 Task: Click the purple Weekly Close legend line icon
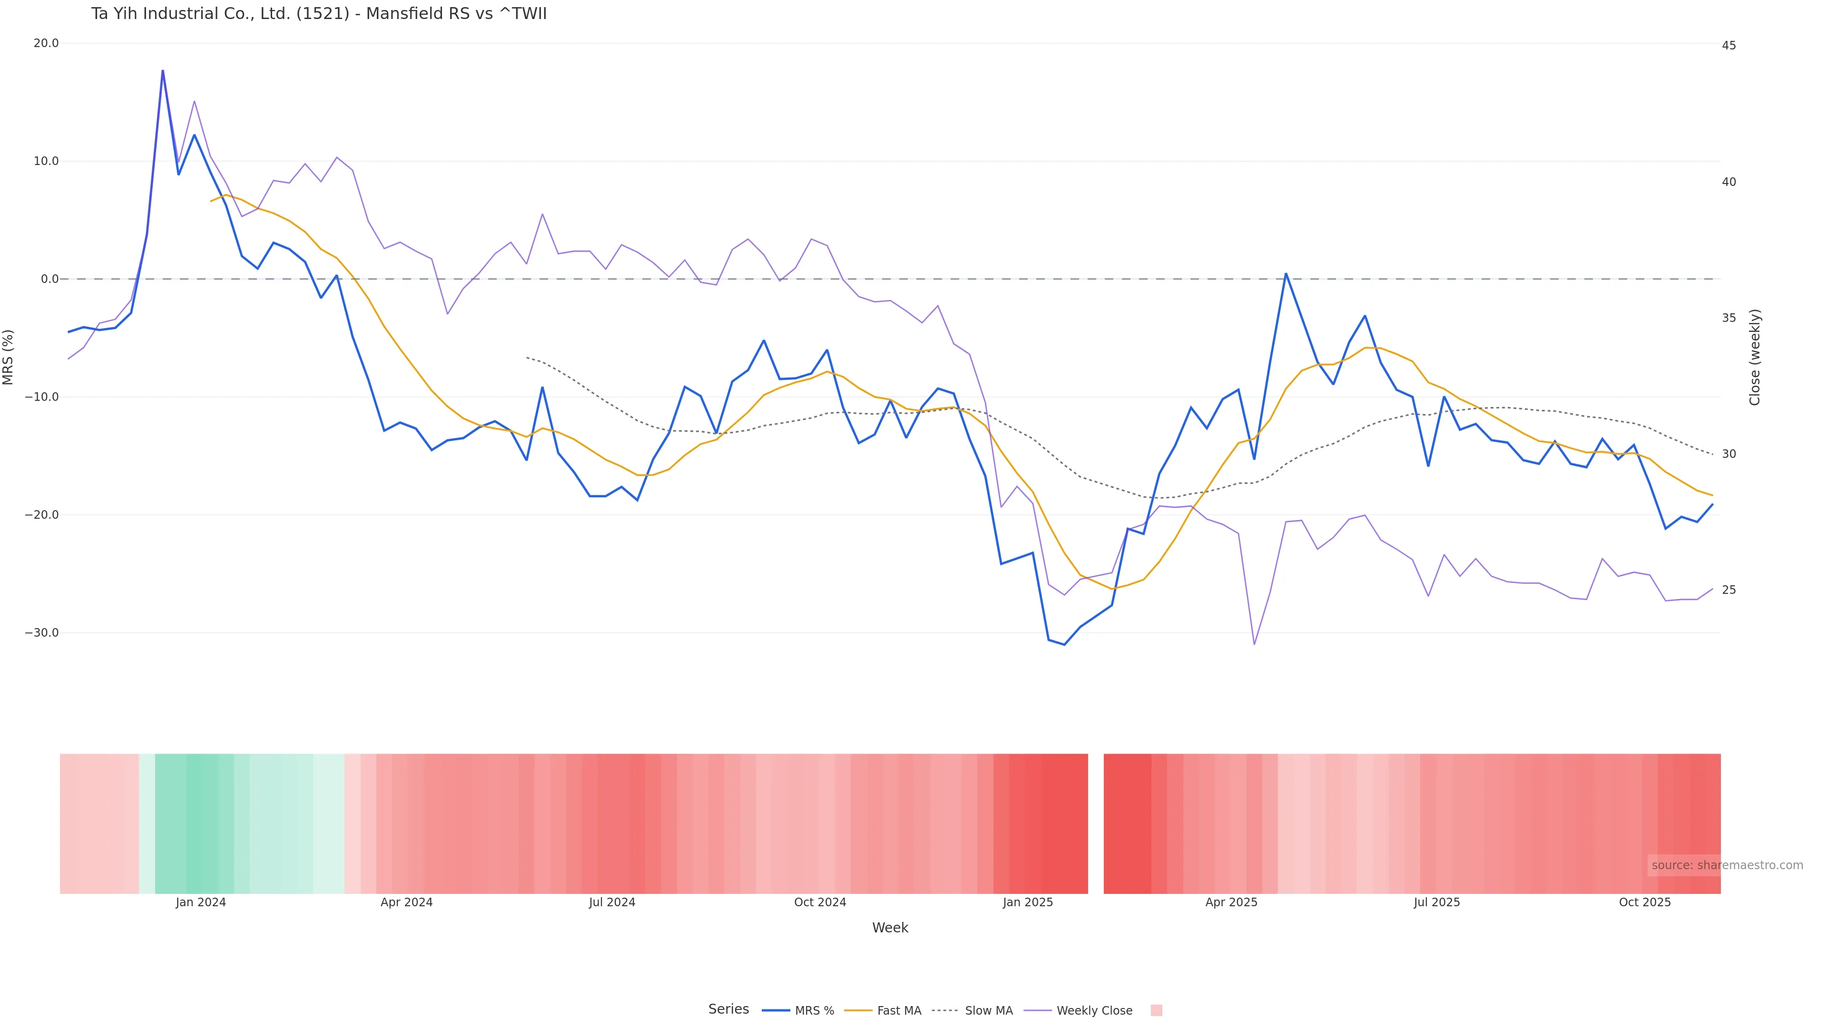point(1038,1011)
